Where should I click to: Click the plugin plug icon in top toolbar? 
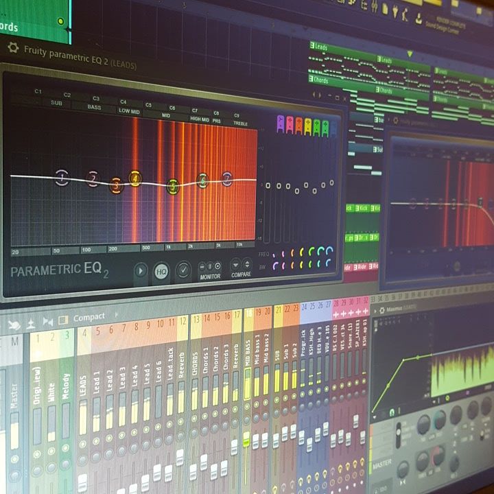pos(395,12)
